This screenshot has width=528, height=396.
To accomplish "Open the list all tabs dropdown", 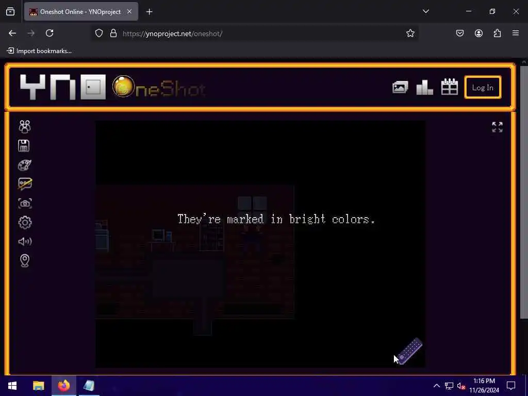I will pyautogui.click(x=425, y=11).
